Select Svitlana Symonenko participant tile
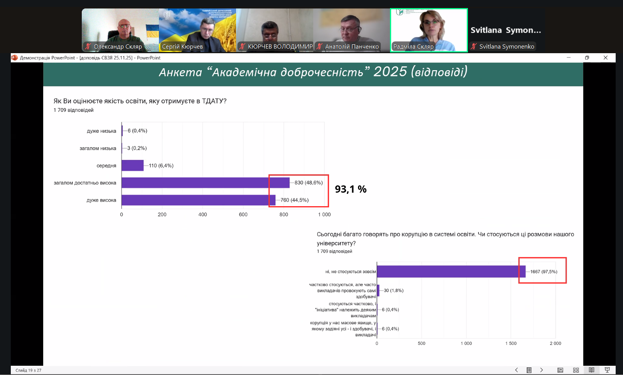This screenshot has height=375, width=623. 506,30
